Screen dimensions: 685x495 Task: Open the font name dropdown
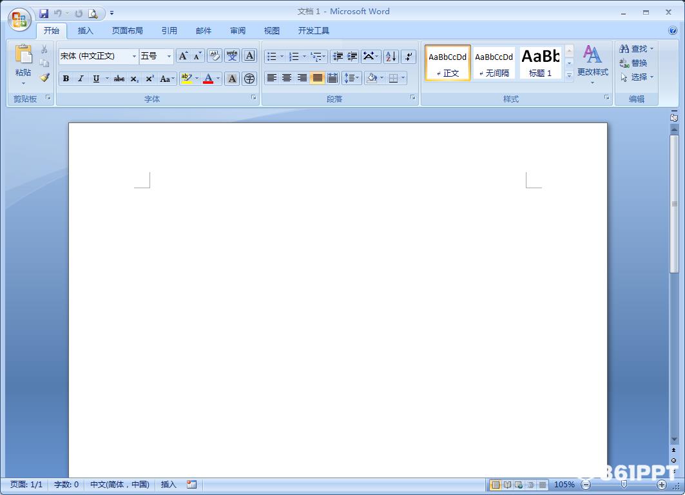coord(134,56)
